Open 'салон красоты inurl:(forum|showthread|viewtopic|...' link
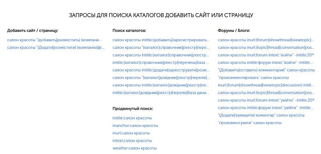The image size is (321, 154). point(266,40)
